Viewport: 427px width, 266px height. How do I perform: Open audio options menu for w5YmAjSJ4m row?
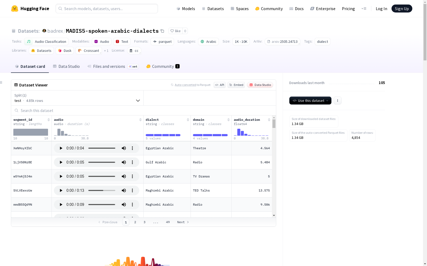tap(132, 176)
